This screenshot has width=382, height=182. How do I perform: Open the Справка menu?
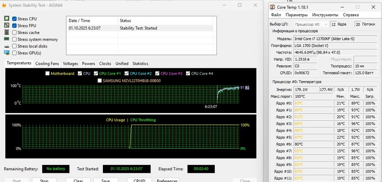click(x=351, y=15)
